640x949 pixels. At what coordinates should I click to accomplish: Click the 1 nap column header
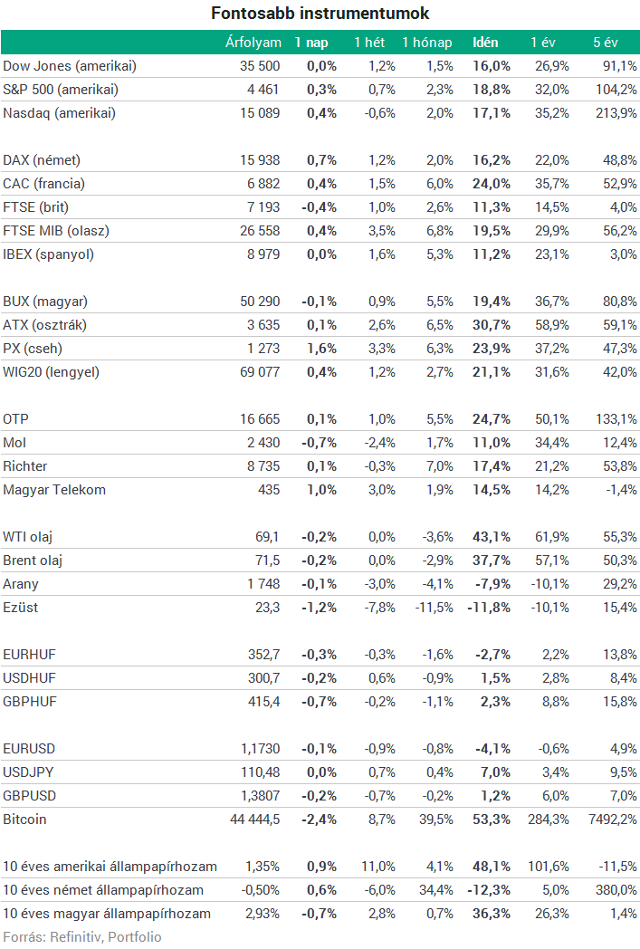click(x=311, y=43)
